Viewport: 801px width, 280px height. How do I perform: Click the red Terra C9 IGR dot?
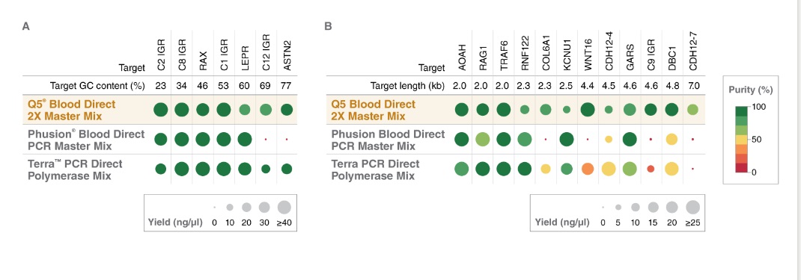tap(651, 169)
